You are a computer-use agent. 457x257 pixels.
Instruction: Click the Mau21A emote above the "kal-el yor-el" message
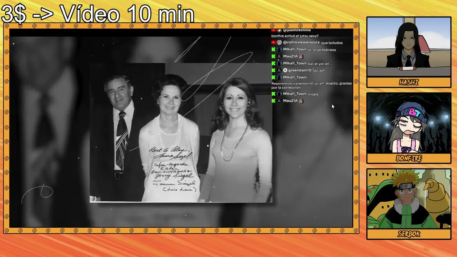tap(301, 56)
